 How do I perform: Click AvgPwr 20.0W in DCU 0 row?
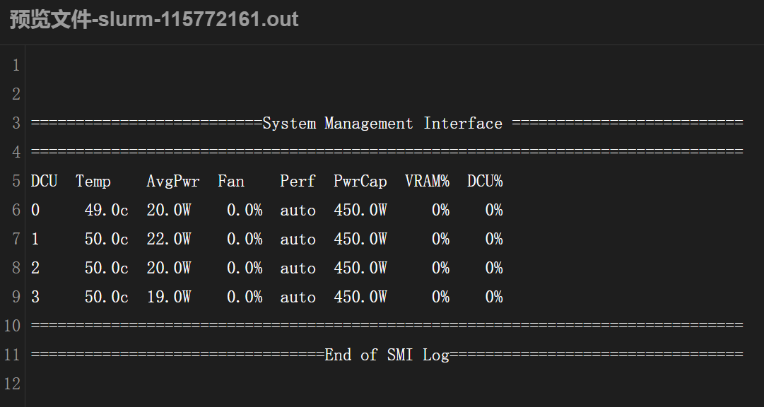pyautogui.click(x=169, y=210)
